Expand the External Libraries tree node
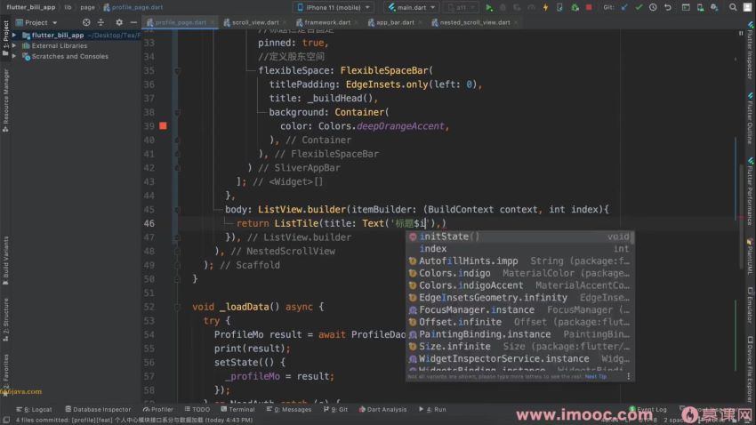Viewport: 756px width, 425px height. (x=15, y=45)
